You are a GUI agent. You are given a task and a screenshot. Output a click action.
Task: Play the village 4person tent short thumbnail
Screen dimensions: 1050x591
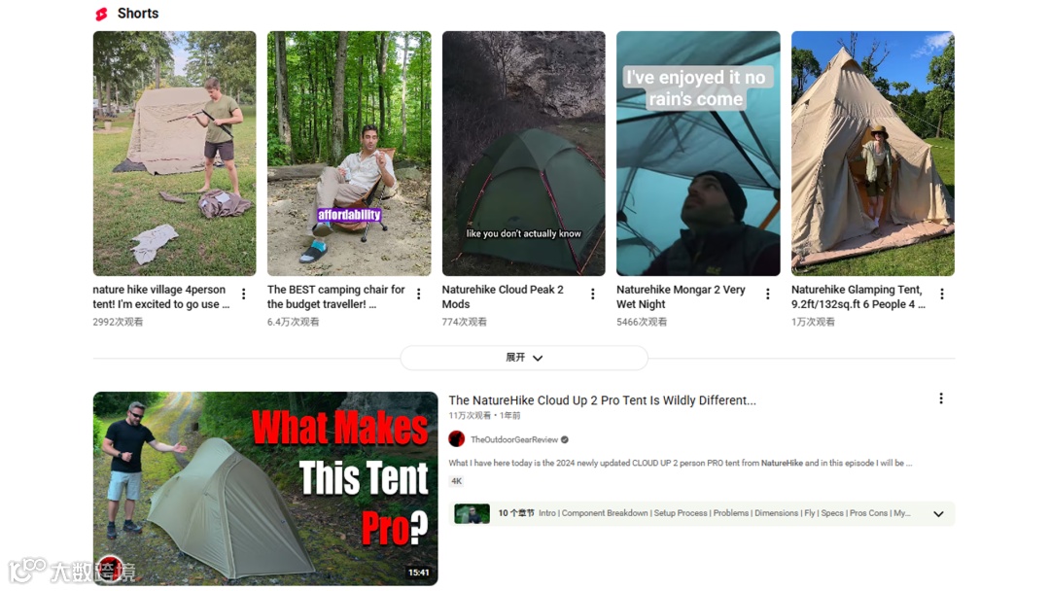click(174, 154)
